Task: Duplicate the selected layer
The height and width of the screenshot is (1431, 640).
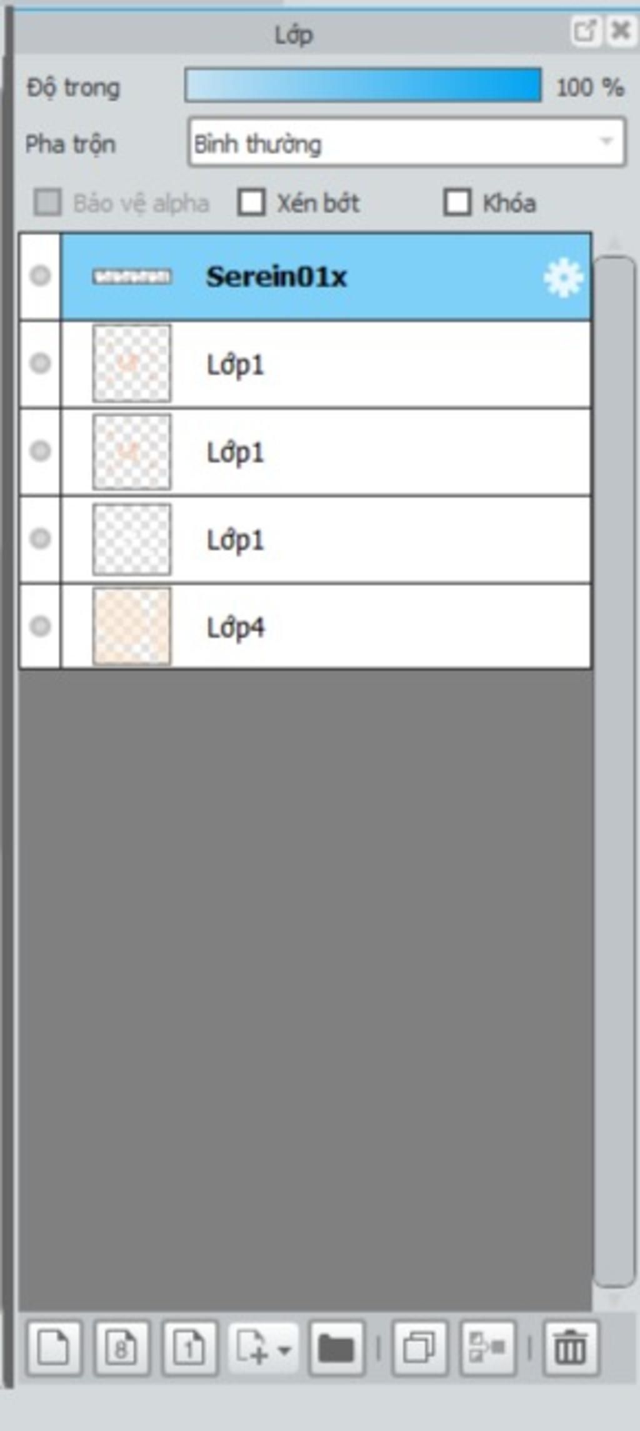Action: pos(420,1349)
